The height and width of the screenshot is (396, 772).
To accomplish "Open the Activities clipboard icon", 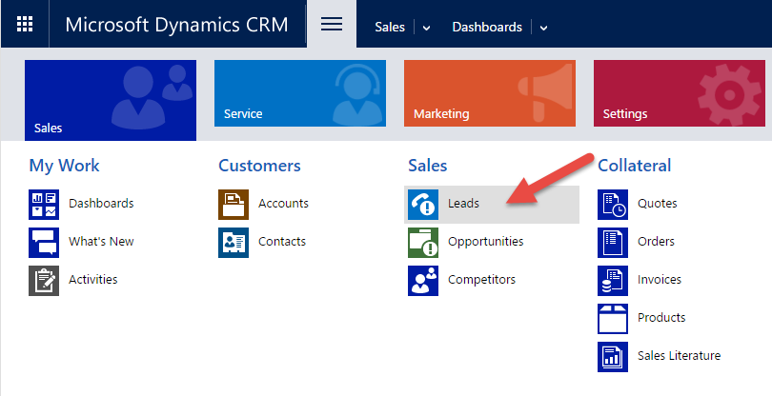I will [x=44, y=280].
